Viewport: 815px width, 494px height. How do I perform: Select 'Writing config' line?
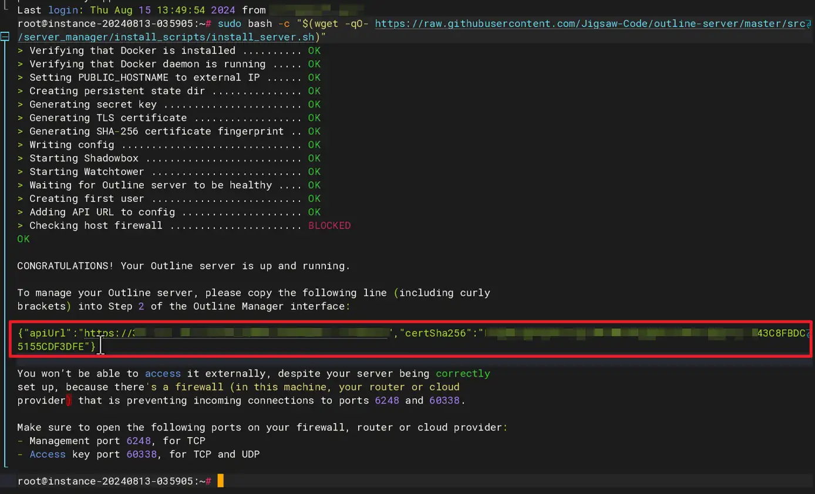(169, 145)
